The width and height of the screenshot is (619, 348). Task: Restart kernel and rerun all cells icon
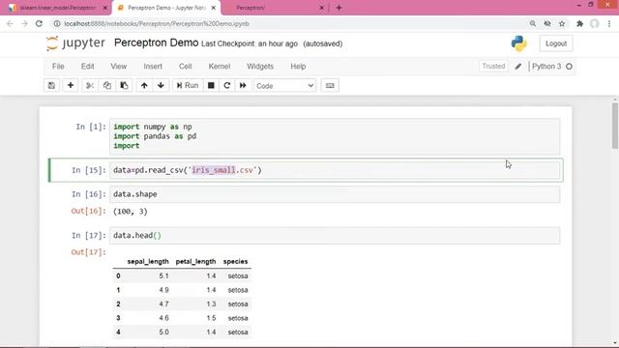tap(243, 86)
